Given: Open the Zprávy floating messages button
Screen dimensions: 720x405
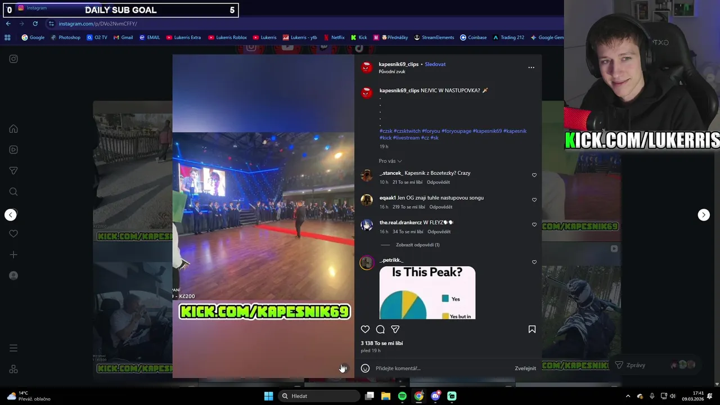Looking at the screenshot, I should point(657,365).
